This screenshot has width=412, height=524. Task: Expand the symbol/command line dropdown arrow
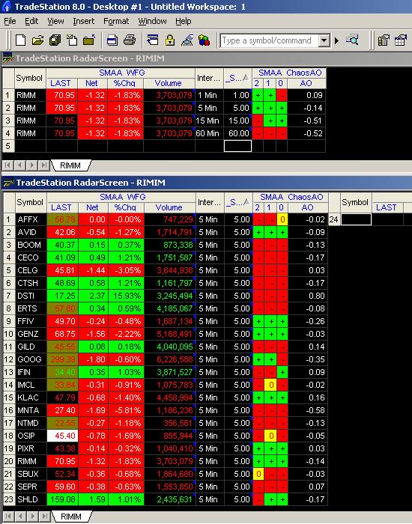(x=324, y=40)
